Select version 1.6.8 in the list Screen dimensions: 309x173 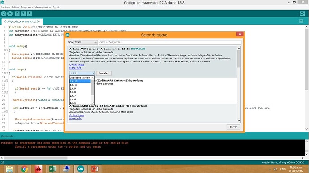point(80,92)
